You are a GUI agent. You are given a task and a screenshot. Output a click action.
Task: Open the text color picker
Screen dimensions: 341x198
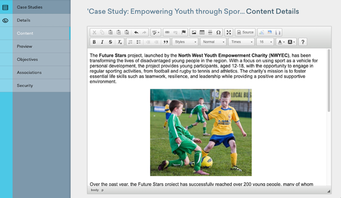coord(281,42)
